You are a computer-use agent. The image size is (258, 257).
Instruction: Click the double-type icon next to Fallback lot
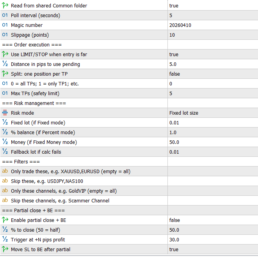point(5,152)
